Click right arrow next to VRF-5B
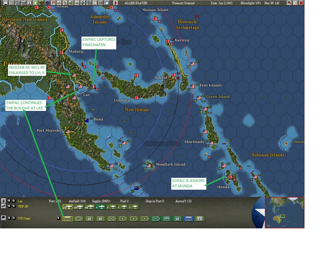 click(14, 206)
